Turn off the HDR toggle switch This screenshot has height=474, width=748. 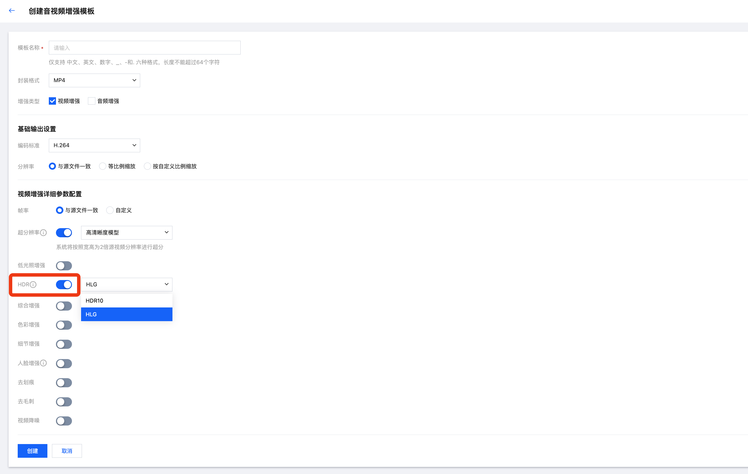[64, 284]
